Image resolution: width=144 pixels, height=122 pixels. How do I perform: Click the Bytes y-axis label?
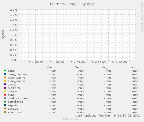[x=3, y=35]
